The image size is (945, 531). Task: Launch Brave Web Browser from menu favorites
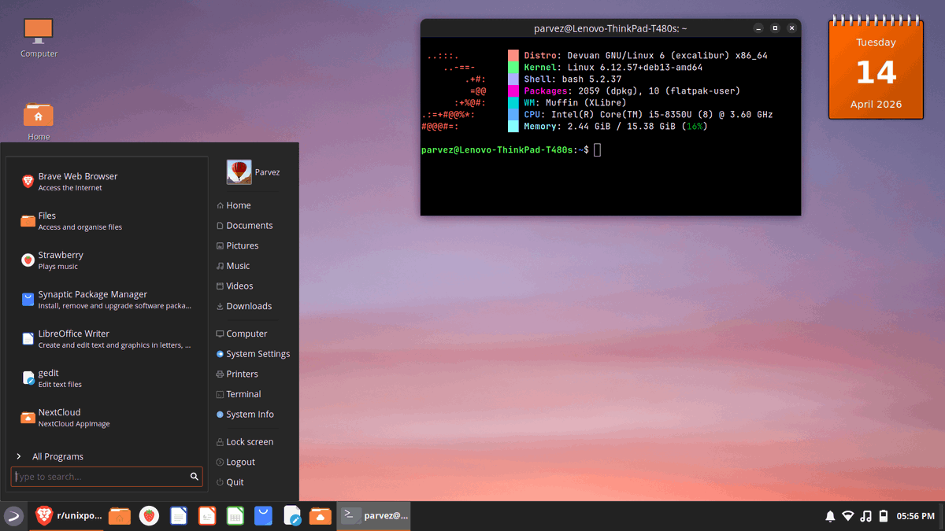click(x=106, y=182)
